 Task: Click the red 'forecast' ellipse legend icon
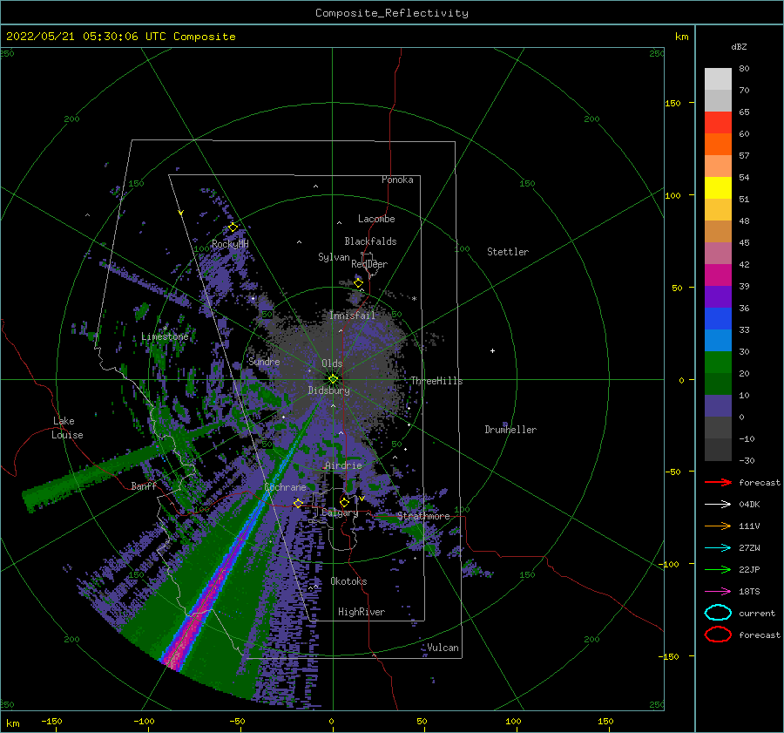click(718, 635)
